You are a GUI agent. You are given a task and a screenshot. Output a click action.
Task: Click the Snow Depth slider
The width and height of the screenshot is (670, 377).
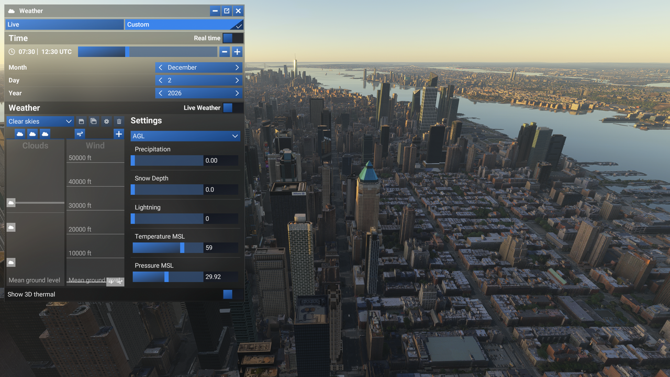[168, 190]
